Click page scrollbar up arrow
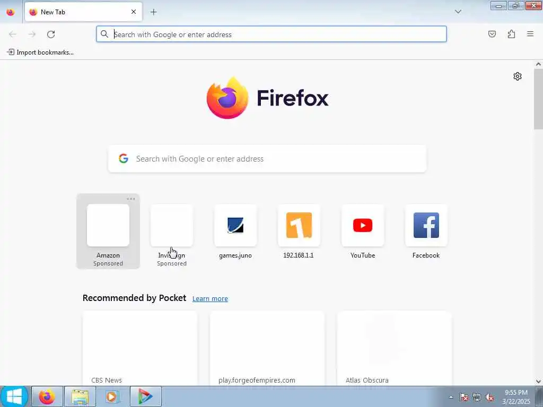543x407 pixels. (538, 64)
